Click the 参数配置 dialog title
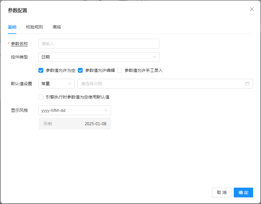The height and width of the screenshot is (204, 261). [18, 10]
